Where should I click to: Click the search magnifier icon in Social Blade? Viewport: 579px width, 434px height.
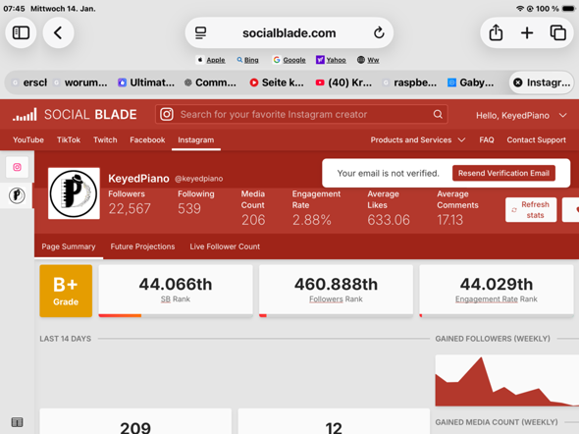click(438, 115)
